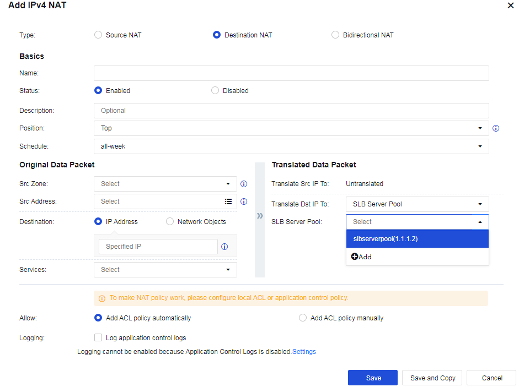Expand the Services dropdown
Screen dimensions: 519x387
[x=165, y=270]
